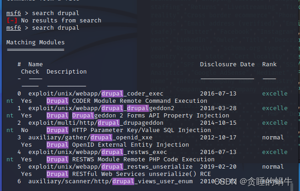
Task: Click 'Forms API Property Injection' description
Action: click(178, 116)
